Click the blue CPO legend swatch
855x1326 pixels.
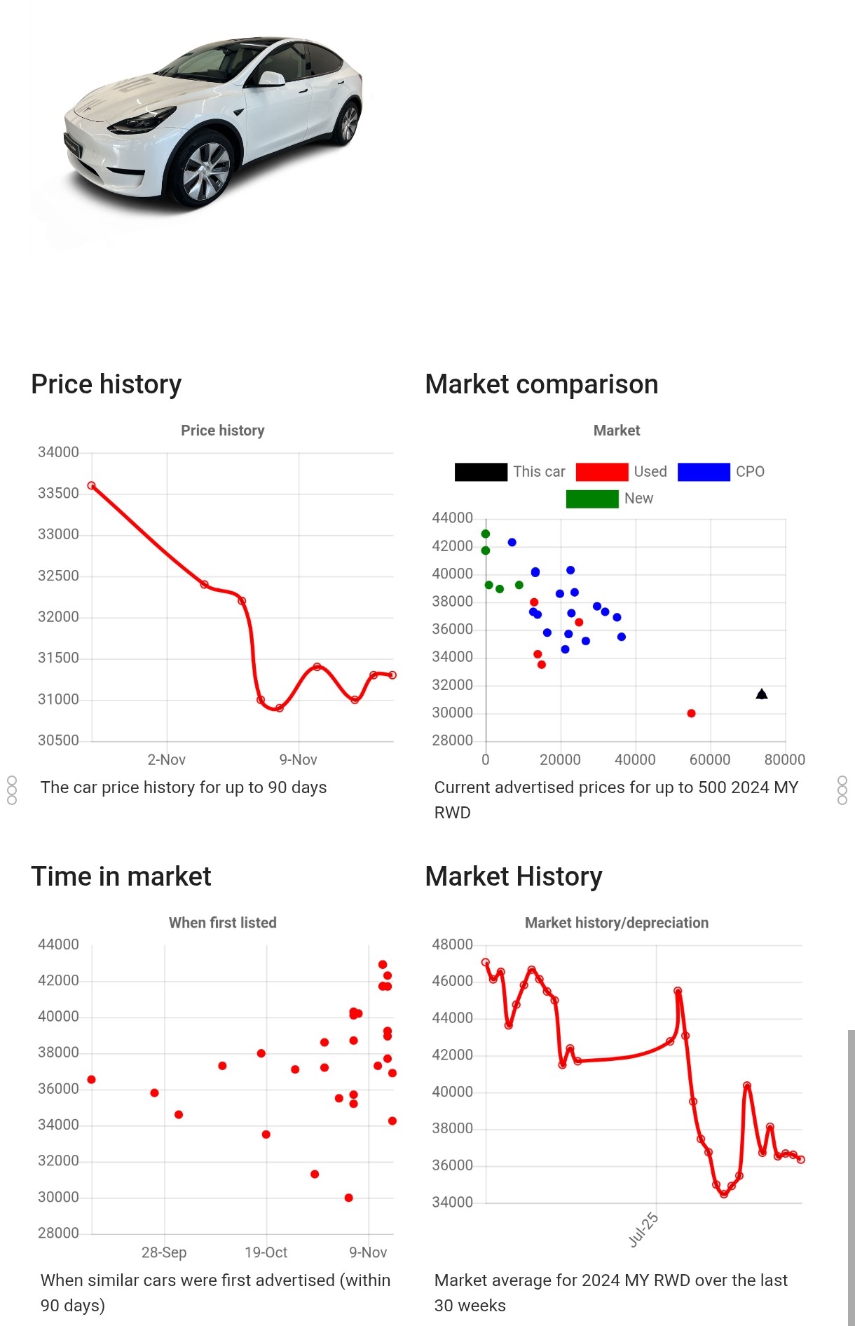704,472
